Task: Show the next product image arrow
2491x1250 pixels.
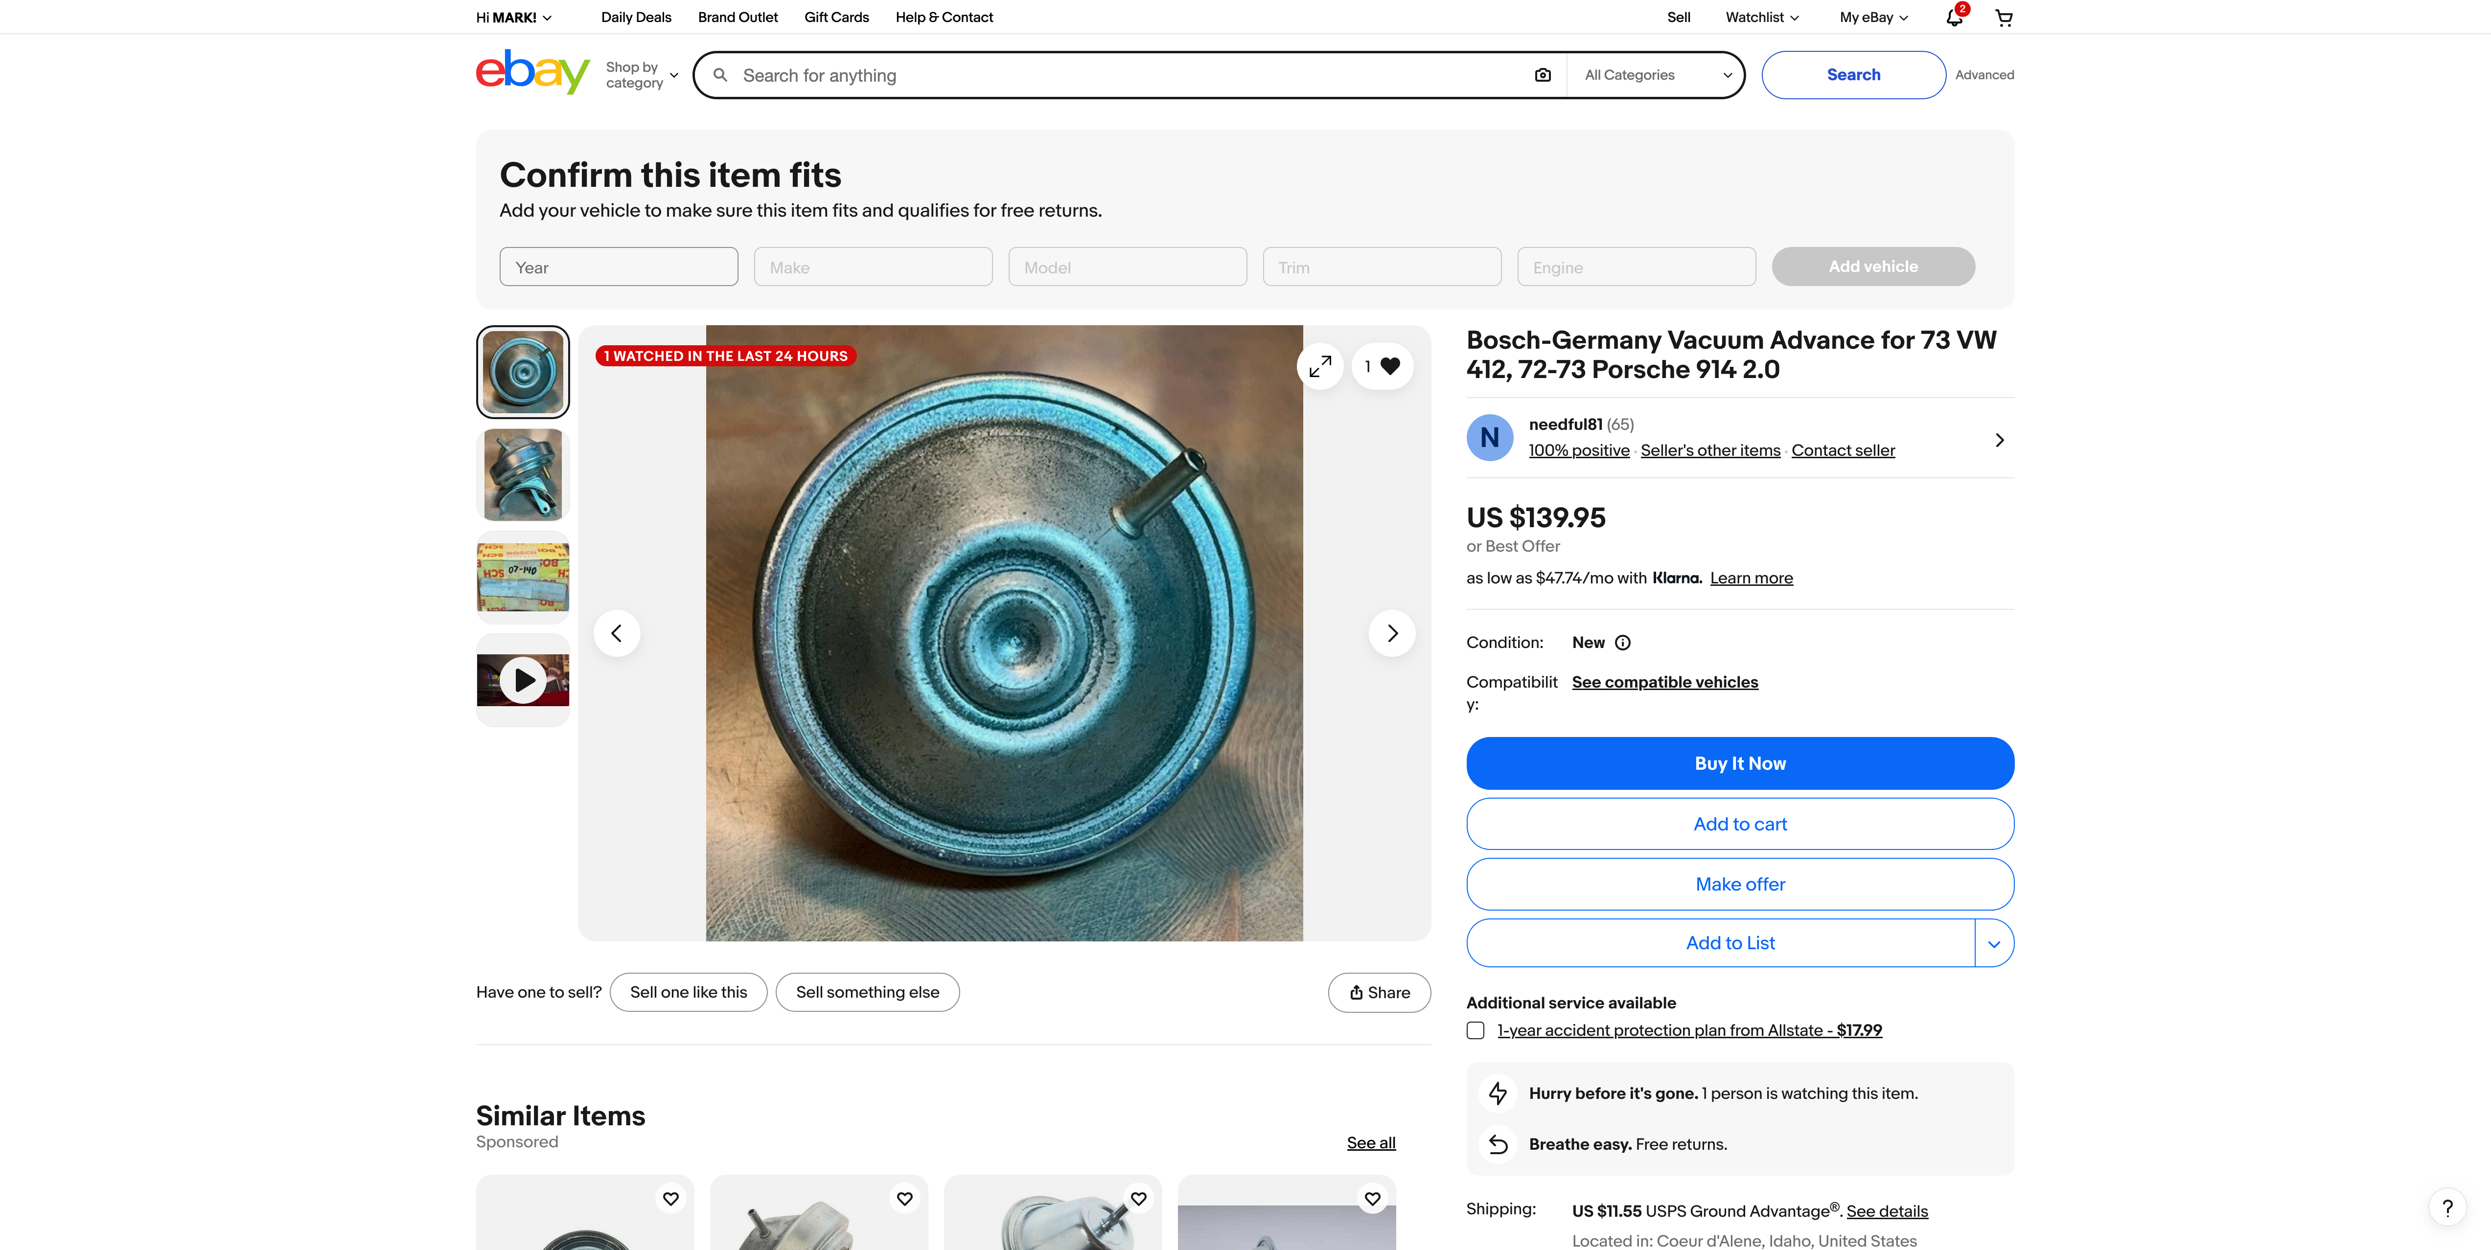Action: (x=1391, y=634)
